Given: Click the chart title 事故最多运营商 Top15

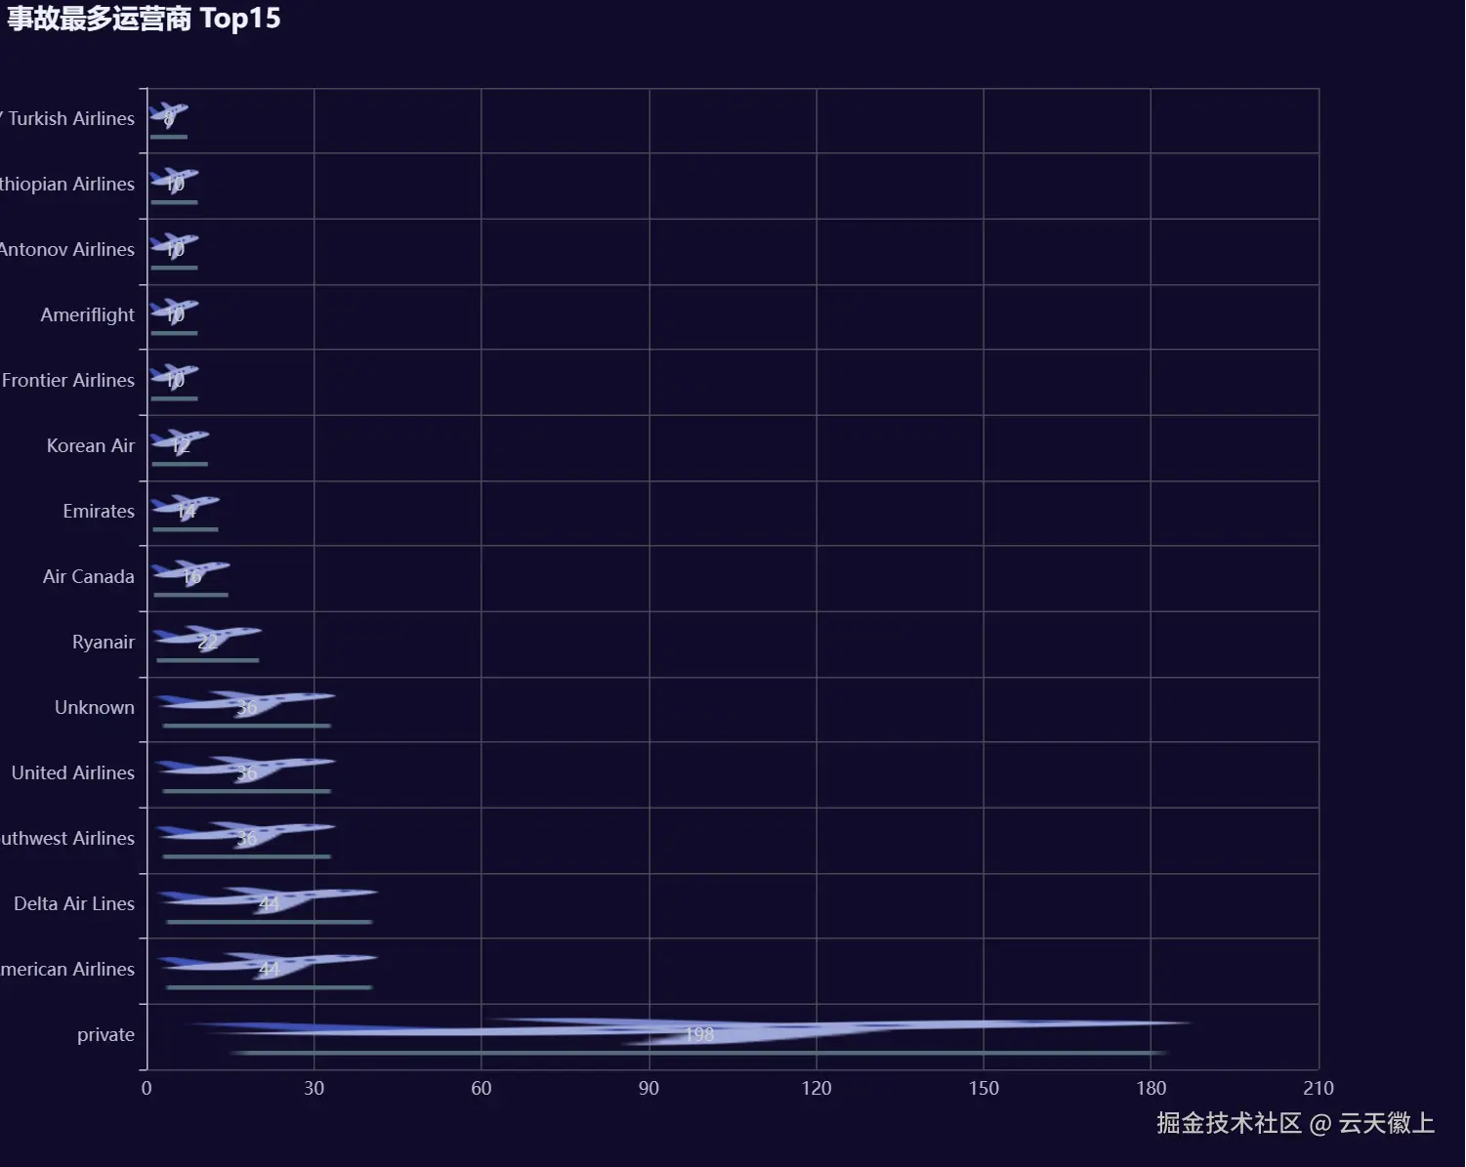Looking at the screenshot, I should coord(145,19).
